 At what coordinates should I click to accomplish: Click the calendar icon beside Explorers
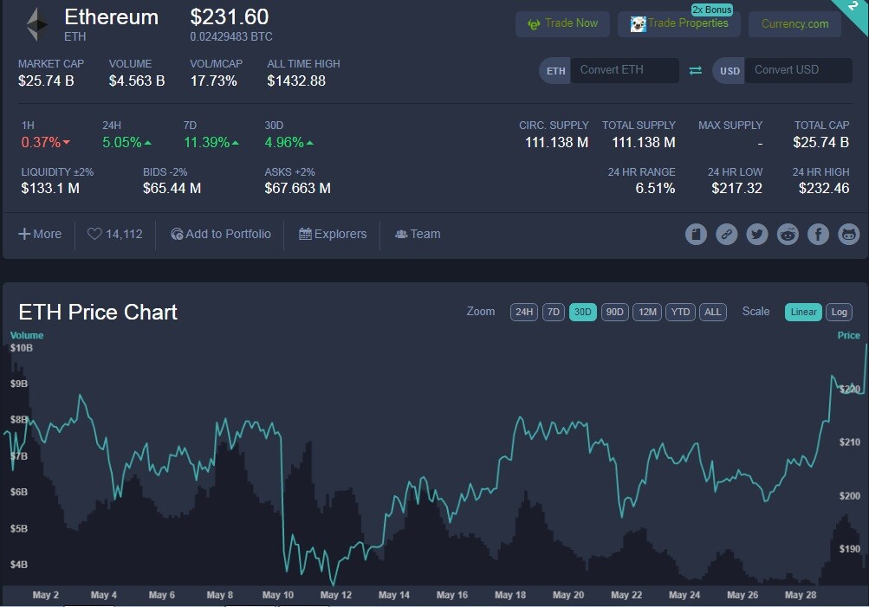coord(305,234)
